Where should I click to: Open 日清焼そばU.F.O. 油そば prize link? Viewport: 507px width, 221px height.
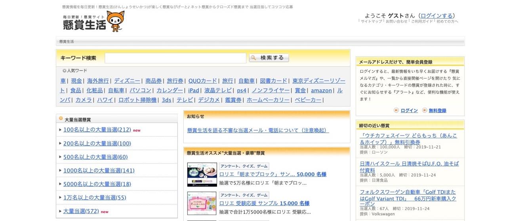tap(410, 167)
